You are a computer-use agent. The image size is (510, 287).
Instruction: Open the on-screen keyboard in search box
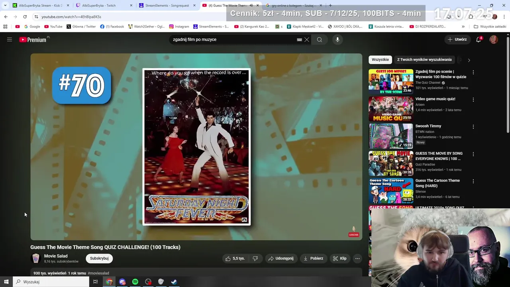(299, 39)
